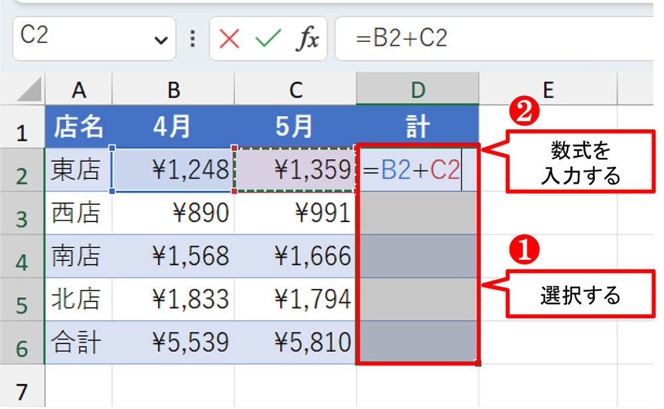The width and height of the screenshot is (664, 409).
Task: Click in the formula bar containing =B2+C2
Action: click(x=494, y=38)
